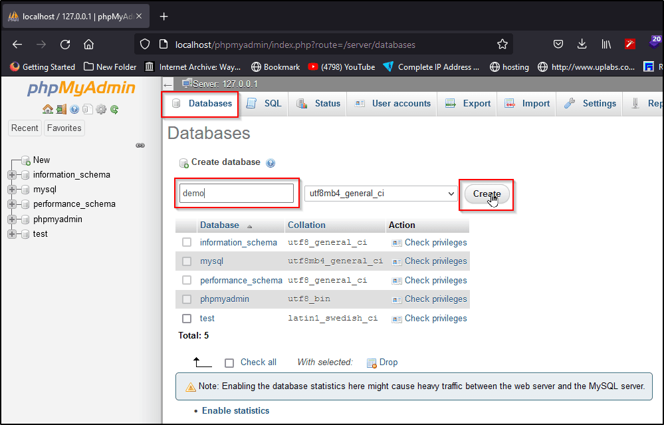Click the copy/documentation pages icon in sidebar
The width and height of the screenshot is (664, 425).
coord(88,109)
